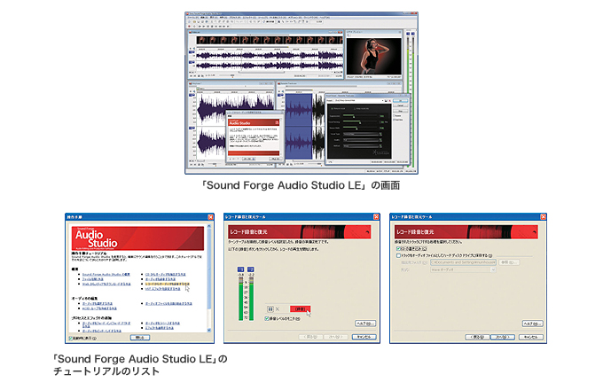Image resolution: width=603 pixels, height=390 pixels.
Task: Click 戻る in the track processing dialog
Action: click(477, 337)
